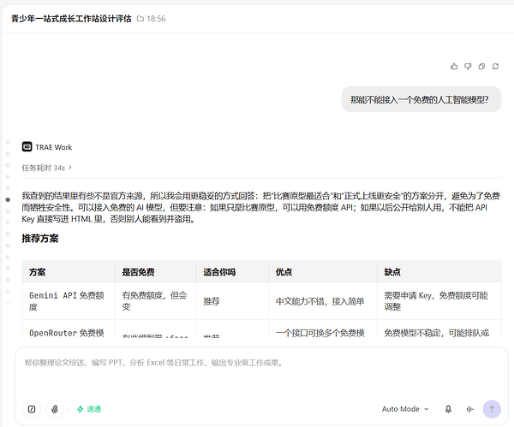This screenshot has height=427, width=514.
Task: Open the Auto Mode dropdown
Action: pyautogui.click(x=405, y=409)
